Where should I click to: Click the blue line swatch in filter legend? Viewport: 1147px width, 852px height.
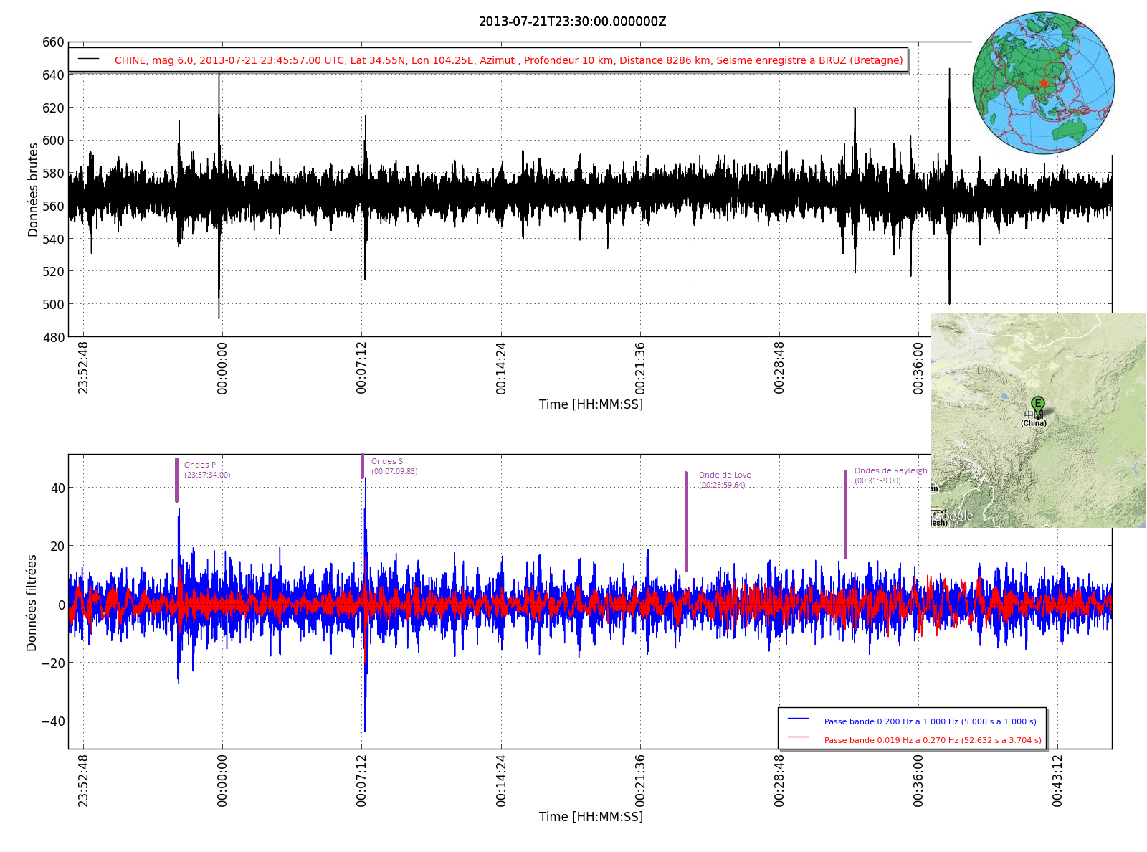(797, 719)
